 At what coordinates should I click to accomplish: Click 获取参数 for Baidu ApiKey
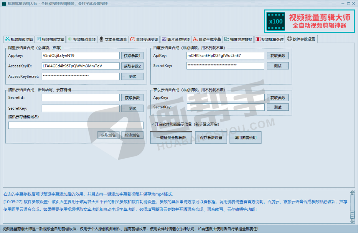click(x=278, y=56)
